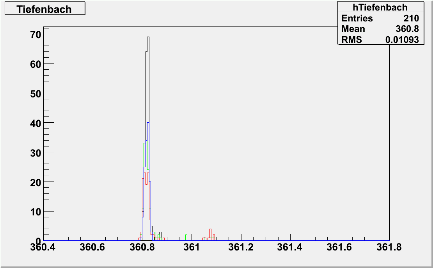This screenshot has width=433, height=268.
Task: Click the x-axis label 360.4
Action: [x=43, y=248]
